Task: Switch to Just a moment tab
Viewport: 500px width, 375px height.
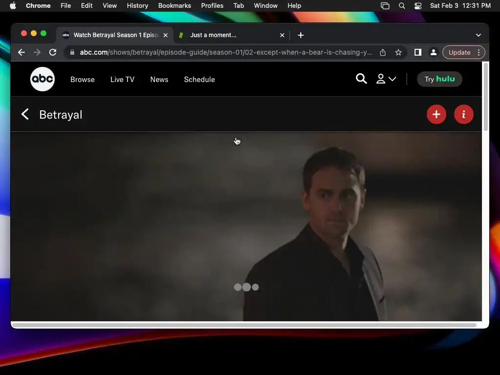Action: pos(231,35)
